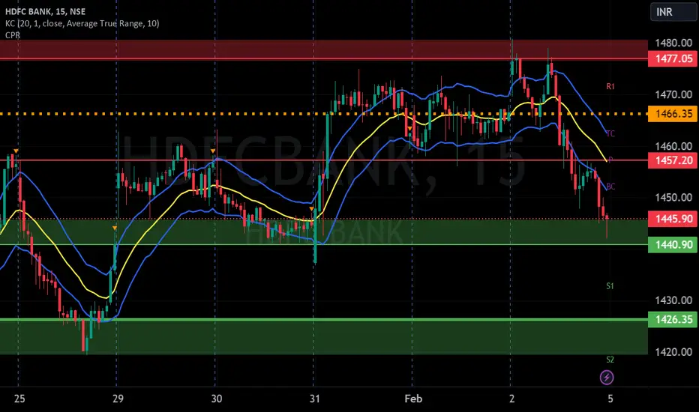Click the red 1445.90 current price label
This screenshot has width=699, height=412.
click(673, 219)
